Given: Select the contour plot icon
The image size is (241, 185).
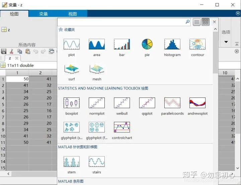Looking at the screenshot, I should pos(197,44).
